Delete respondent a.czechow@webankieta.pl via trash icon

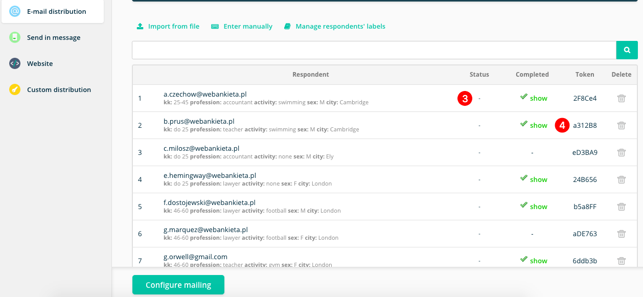[x=622, y=98]
